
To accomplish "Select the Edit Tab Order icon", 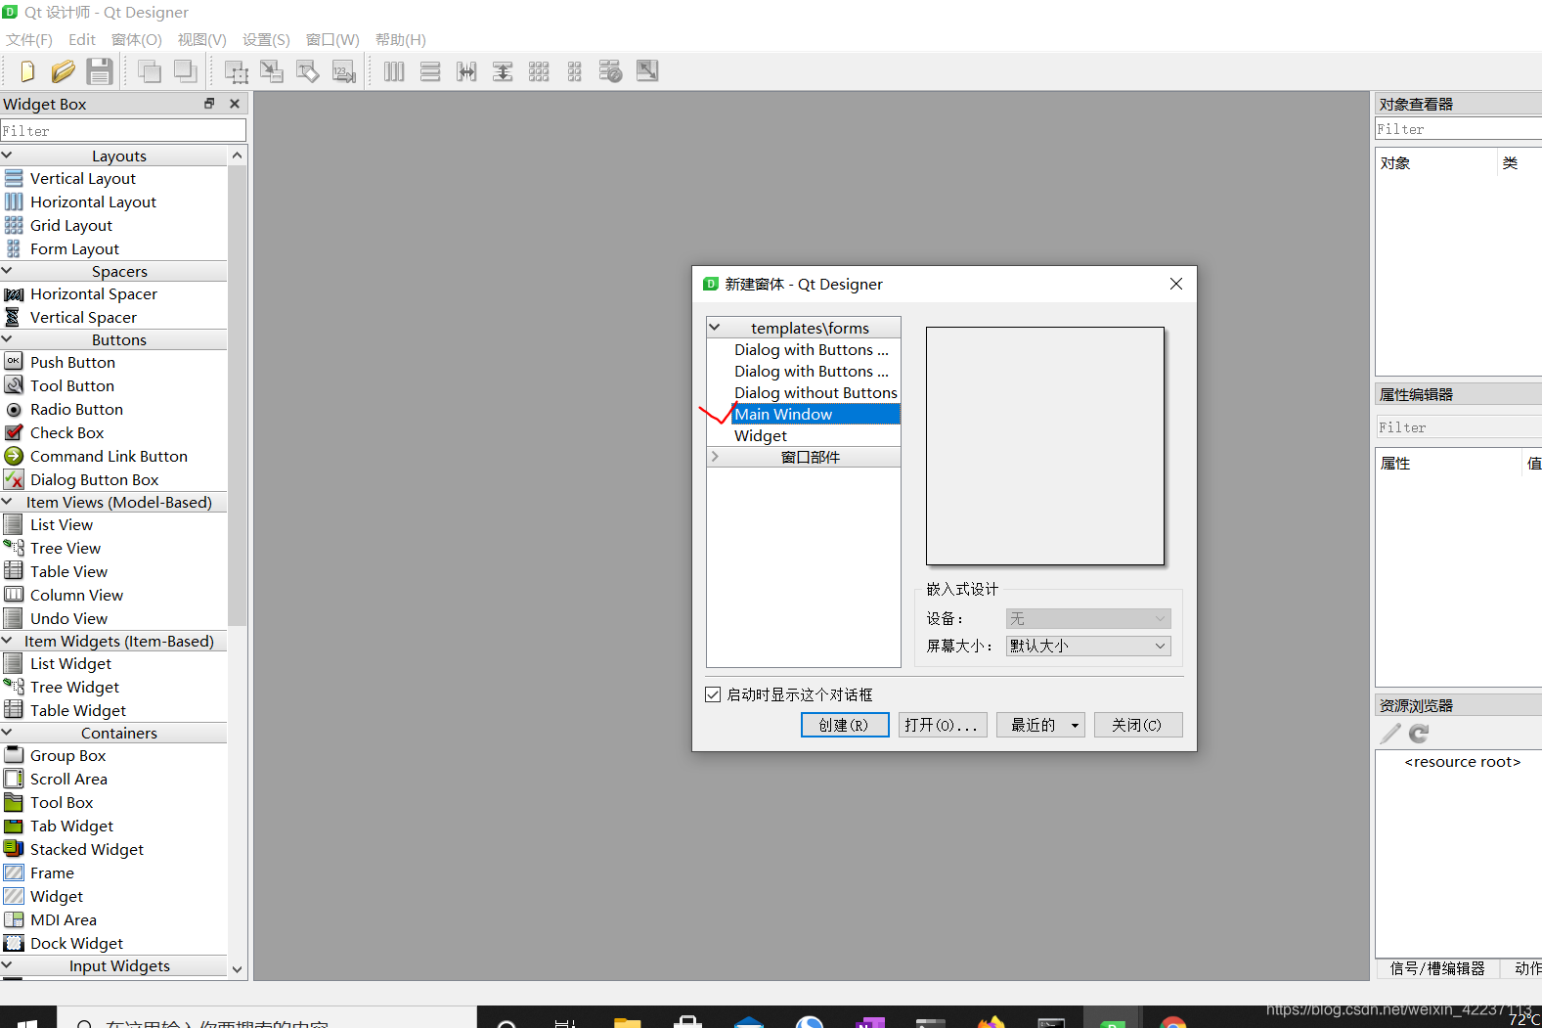I will (x=344, y=71).
